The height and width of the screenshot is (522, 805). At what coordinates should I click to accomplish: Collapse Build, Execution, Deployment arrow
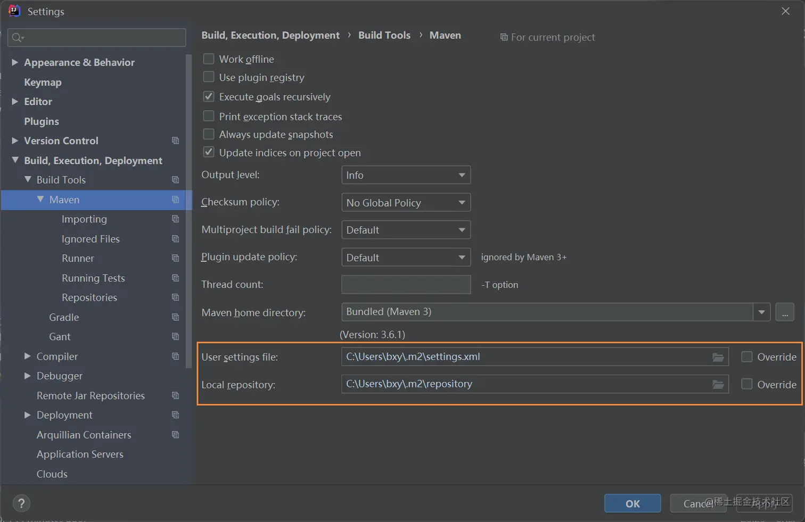click(15, 160)
